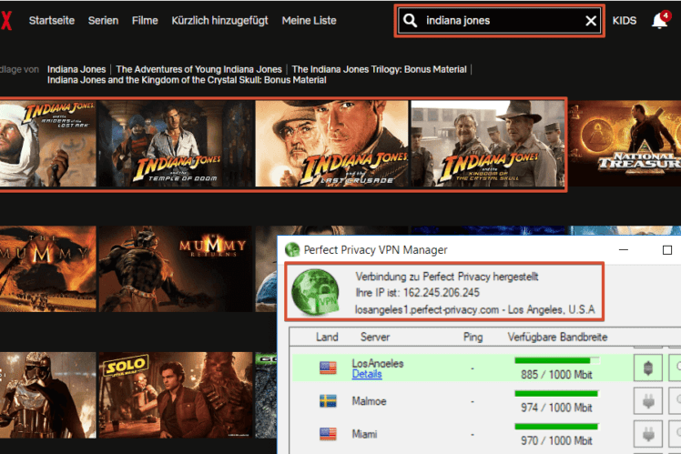
Task: Click the '974 / 1000 Mbit' value
Action: [556, 407]
